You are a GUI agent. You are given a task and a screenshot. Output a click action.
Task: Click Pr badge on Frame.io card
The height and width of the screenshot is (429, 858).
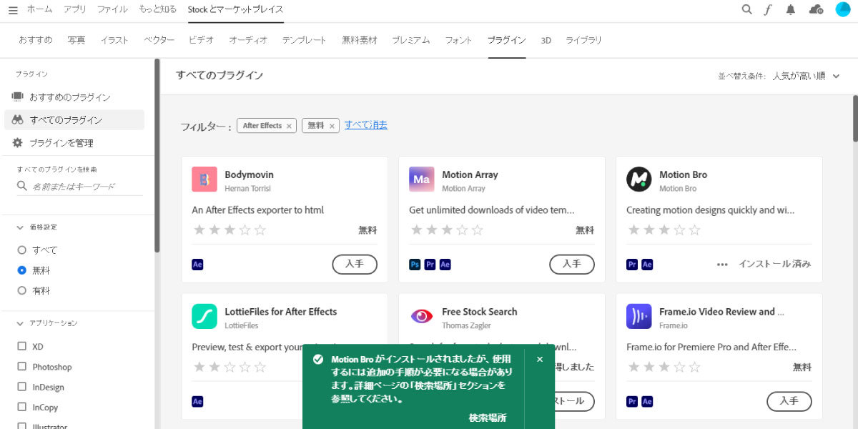(632, 402)
